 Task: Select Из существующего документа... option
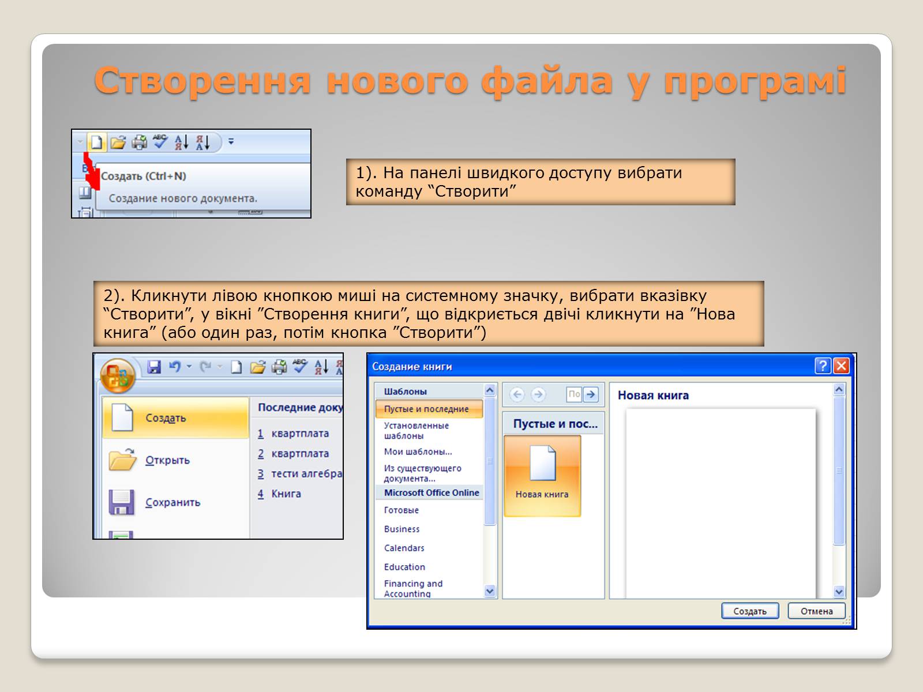coord(429,473)
